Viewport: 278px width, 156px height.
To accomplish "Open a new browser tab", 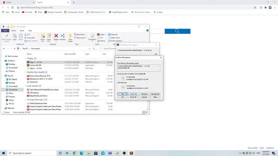I will 73,3.
